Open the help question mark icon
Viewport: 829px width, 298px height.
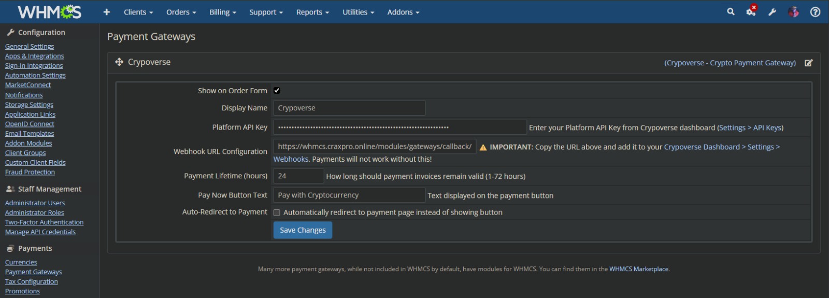point(815,12)
